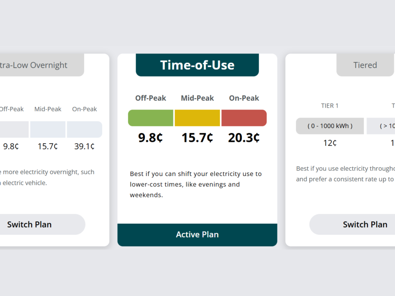Click Switch Plan on the Tiered card

365,224
